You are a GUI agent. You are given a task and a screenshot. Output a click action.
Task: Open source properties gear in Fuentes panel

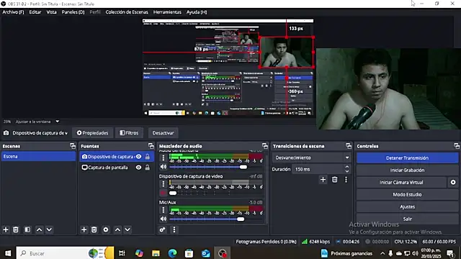(106, 230)
